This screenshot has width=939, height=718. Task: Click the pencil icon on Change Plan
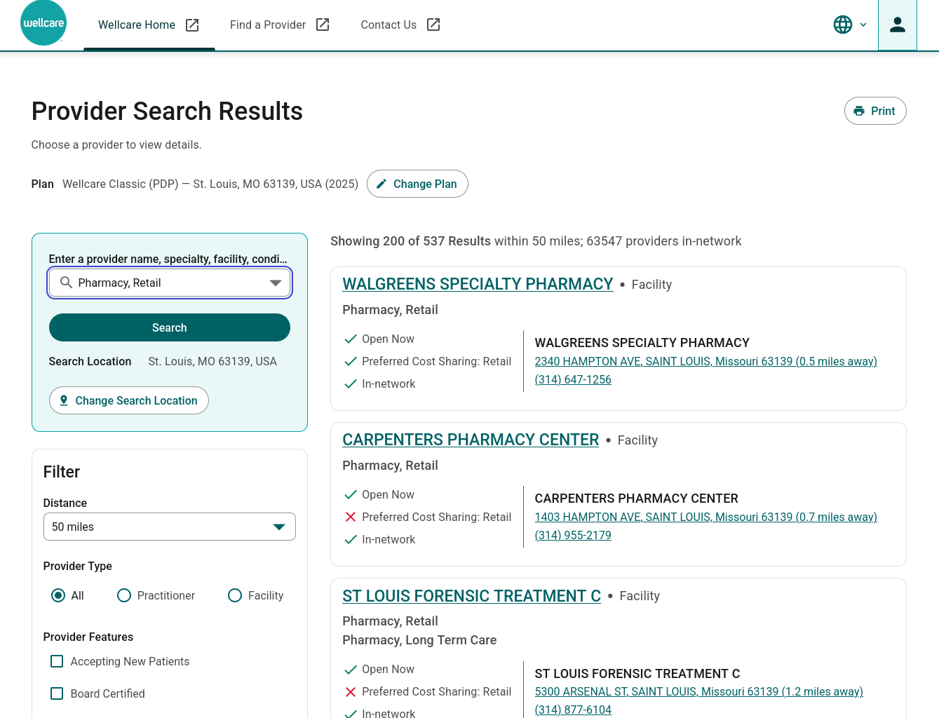coord(381,184)
